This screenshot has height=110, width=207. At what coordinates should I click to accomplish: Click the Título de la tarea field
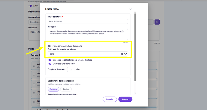pyautogui.click(x=88, y=21)
